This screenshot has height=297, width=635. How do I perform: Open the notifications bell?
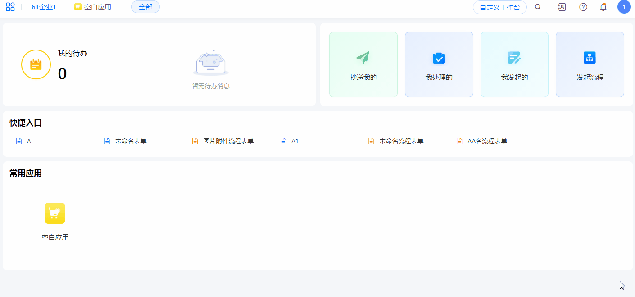pyautogui.click(x=603, y=7)
